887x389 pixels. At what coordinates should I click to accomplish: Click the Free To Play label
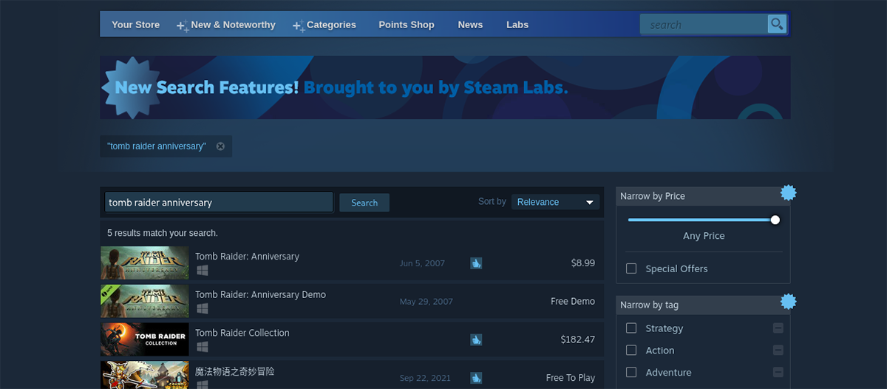(571, 377)
